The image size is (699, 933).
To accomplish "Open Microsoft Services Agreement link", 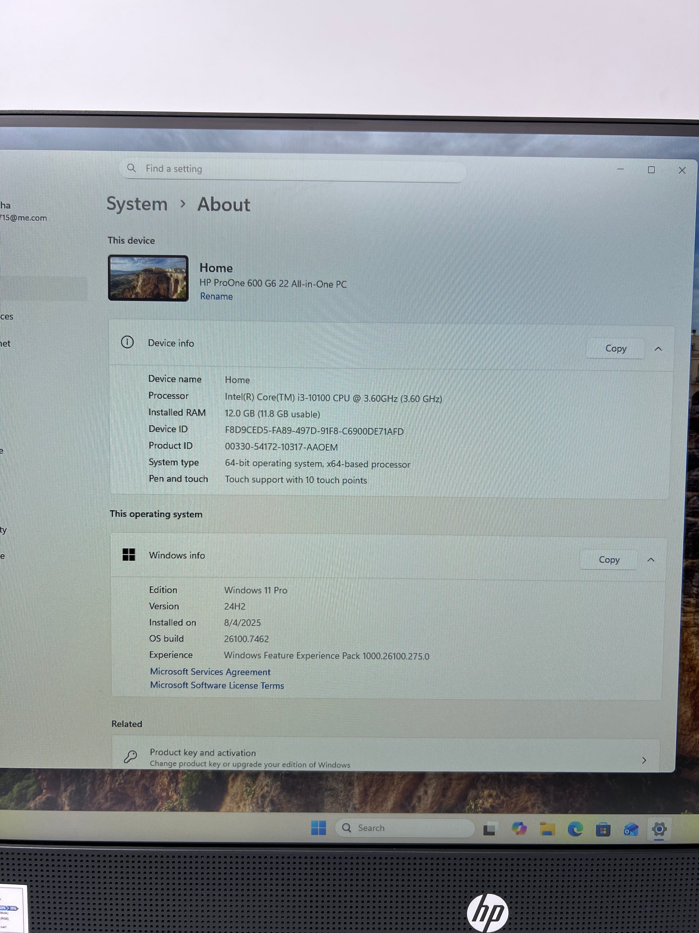I will [x=210, y=672].
